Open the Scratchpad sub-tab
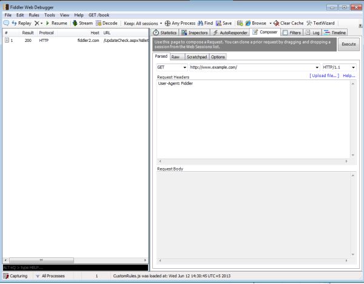 pos(197,57)
